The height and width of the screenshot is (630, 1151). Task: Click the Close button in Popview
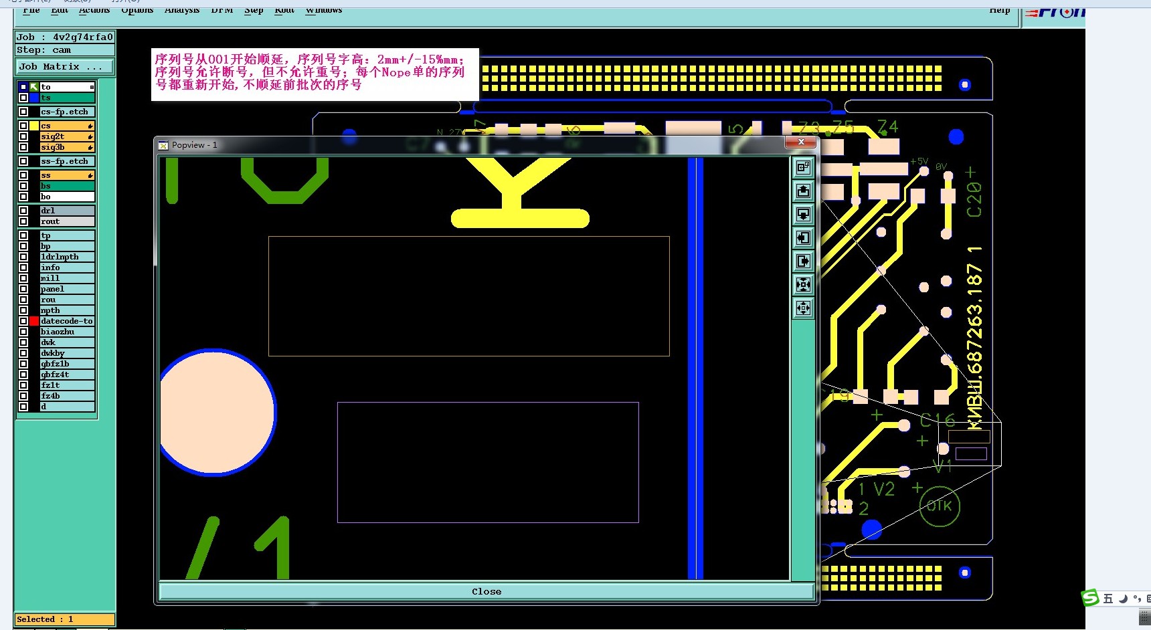(x=486, y=592)
